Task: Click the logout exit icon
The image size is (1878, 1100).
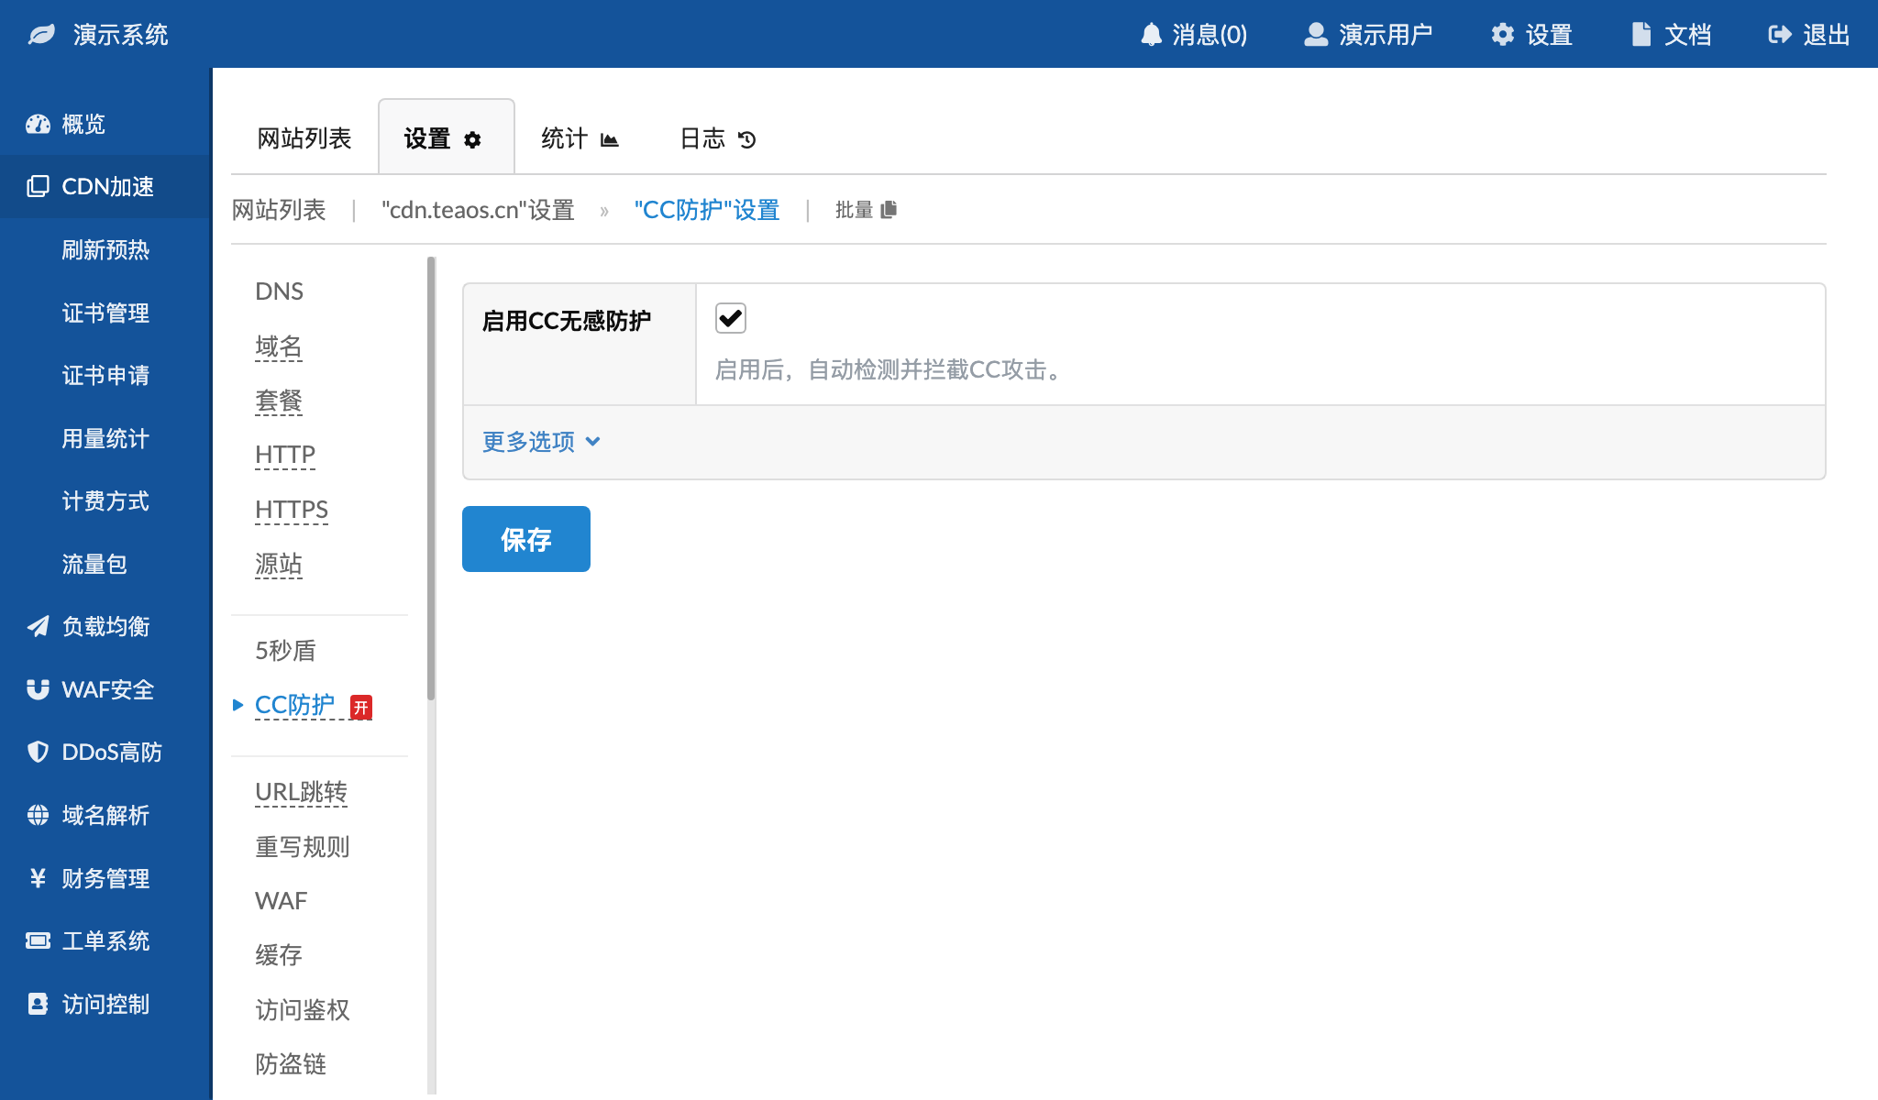Action: click(1779, 35)
